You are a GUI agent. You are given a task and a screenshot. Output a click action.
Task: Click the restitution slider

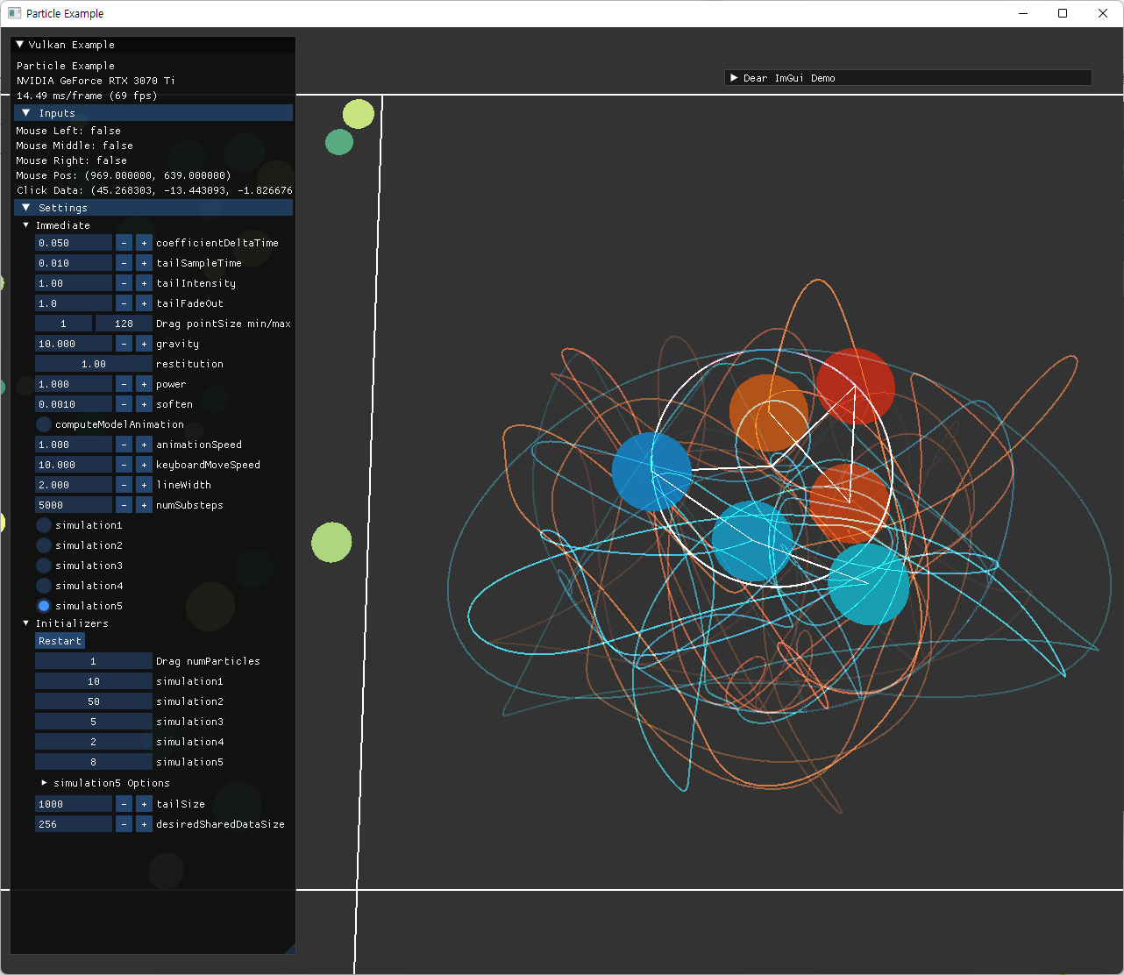[94, 364]
